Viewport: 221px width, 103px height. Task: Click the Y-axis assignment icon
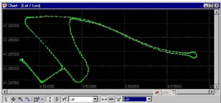pos(64,100)
